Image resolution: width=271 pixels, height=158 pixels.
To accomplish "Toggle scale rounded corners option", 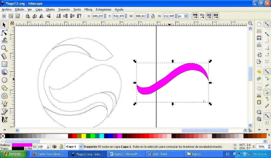I will (x=202, y=16).
